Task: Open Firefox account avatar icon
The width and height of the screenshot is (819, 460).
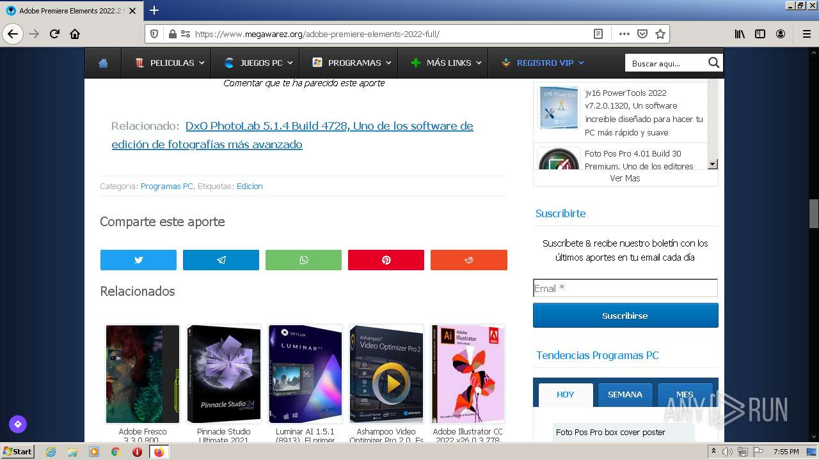Action: tap(781, 34)
